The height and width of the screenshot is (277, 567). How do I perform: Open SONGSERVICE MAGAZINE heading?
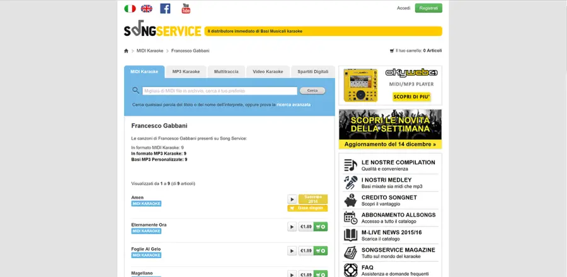coord(398,250)
